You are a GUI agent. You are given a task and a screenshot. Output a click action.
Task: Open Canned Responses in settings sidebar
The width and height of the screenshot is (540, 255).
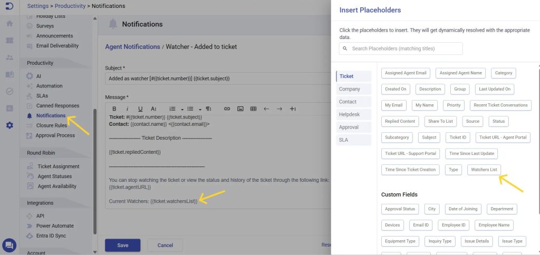pyautogui.click(x=57, y=106)
